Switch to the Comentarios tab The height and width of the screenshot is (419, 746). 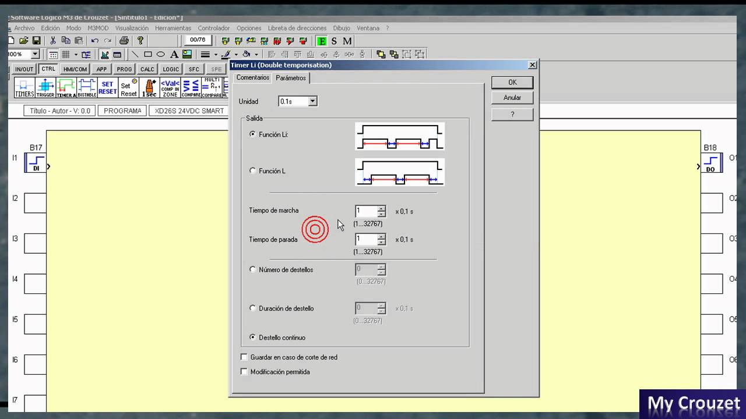(x=253, y=77)
